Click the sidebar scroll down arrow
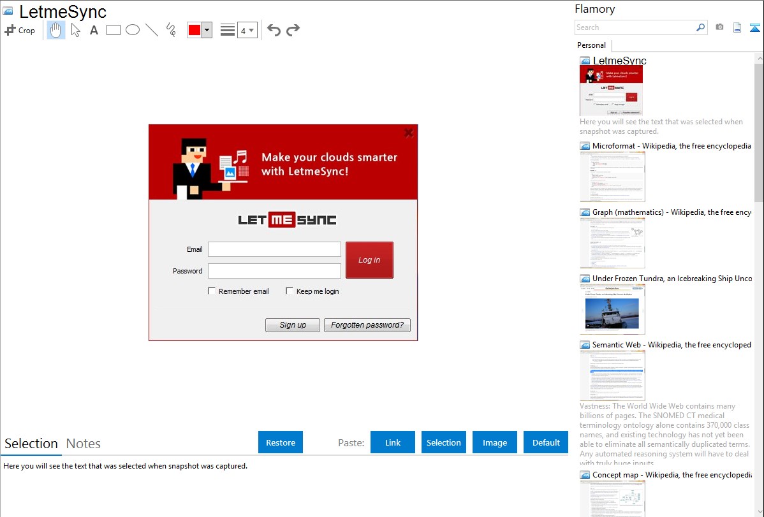764x517 pixels. click(759, 511)
